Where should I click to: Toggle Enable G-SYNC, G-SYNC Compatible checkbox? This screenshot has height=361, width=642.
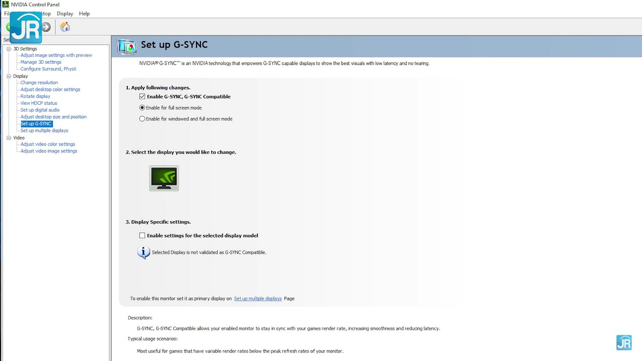[142, 96]
